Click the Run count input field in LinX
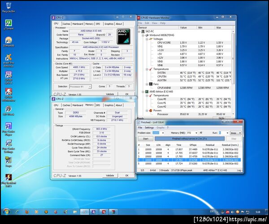This screenshot has width=269, height=224. 222,133
